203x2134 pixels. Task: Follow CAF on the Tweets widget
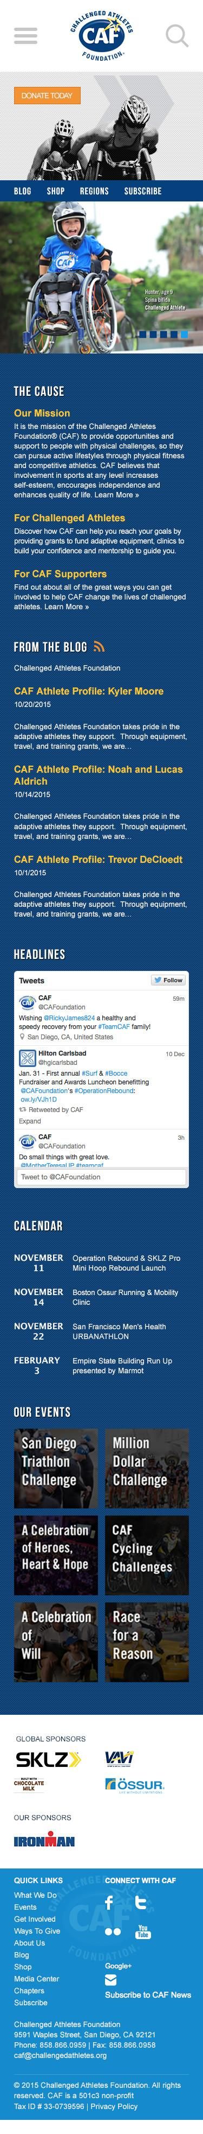tap(168, 980)
